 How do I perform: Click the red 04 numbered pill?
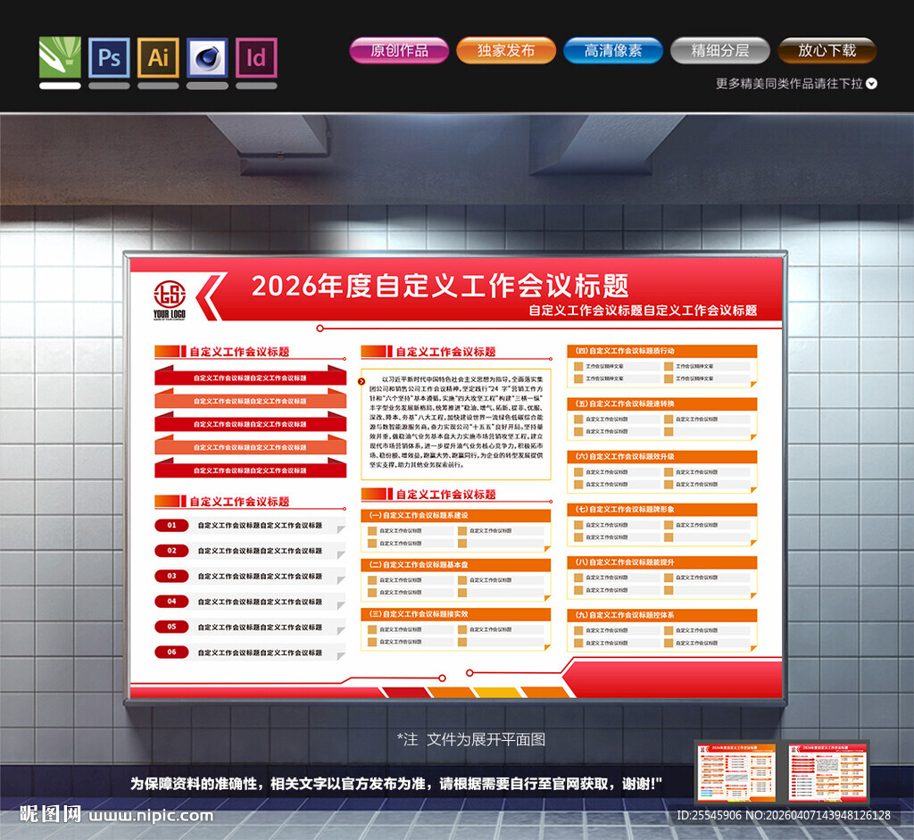tap(171, 601)
